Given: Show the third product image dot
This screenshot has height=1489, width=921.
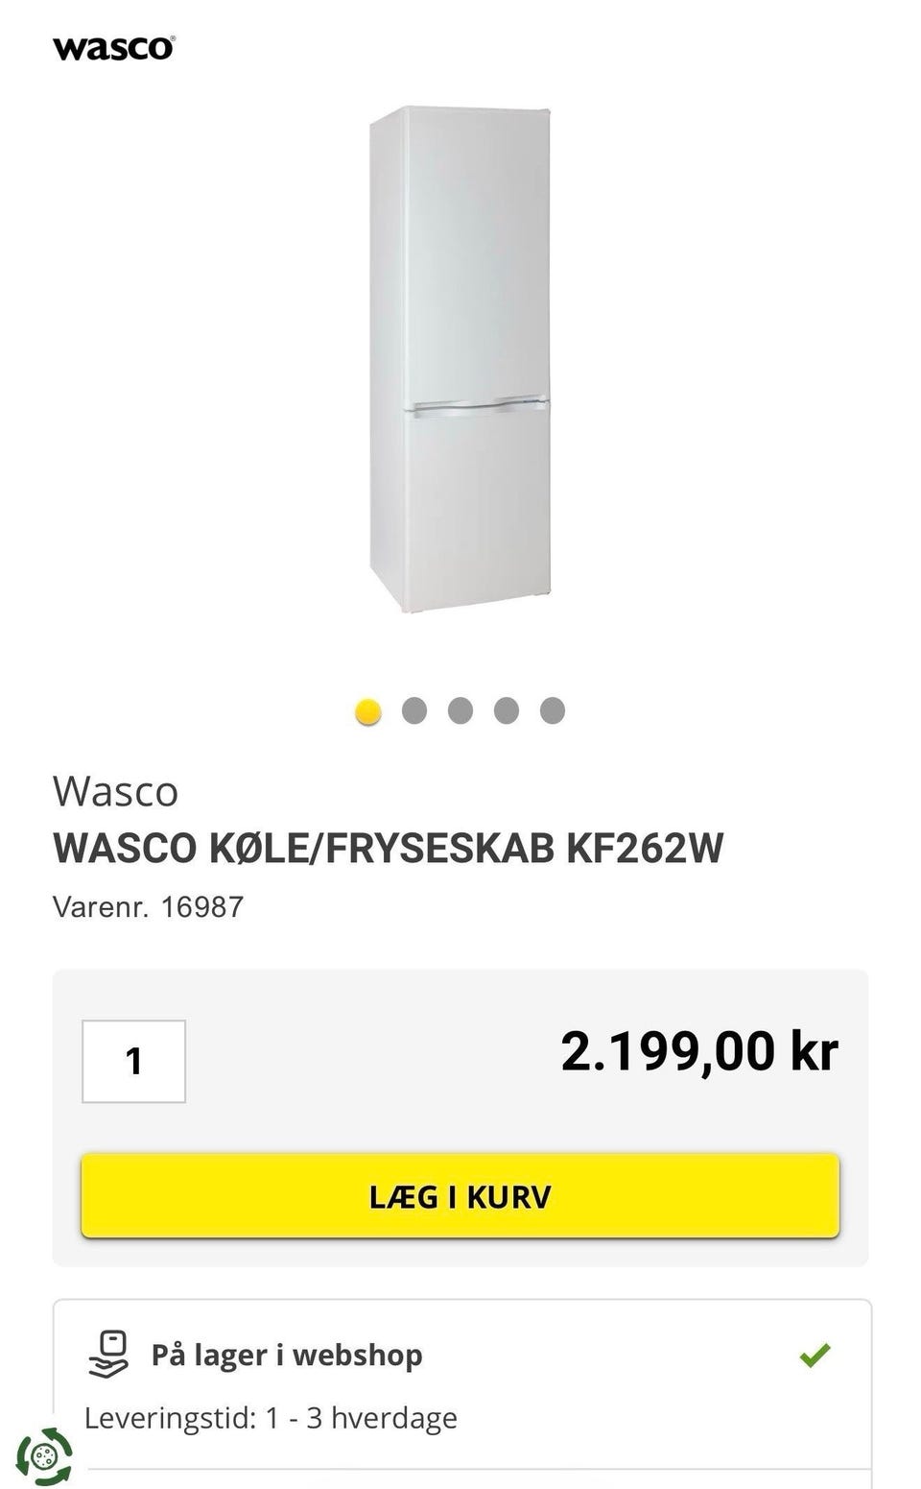Looking at the screenshot, I should pos(460,710).
